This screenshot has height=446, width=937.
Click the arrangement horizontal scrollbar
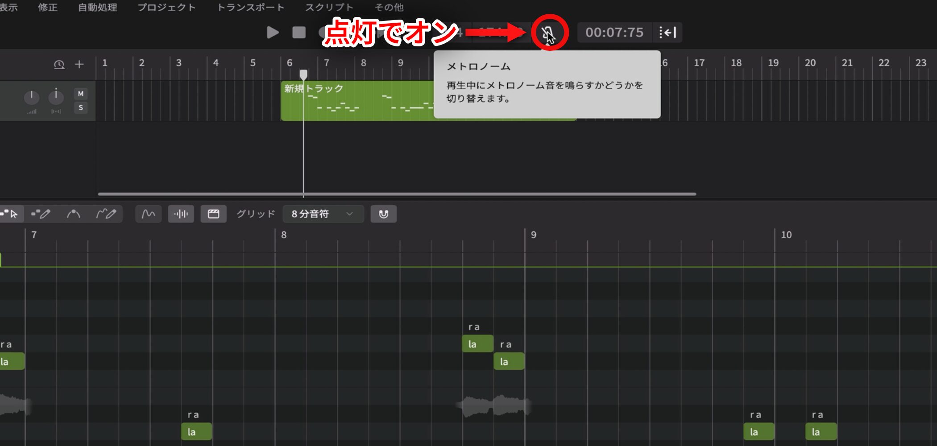coord(397,194)
